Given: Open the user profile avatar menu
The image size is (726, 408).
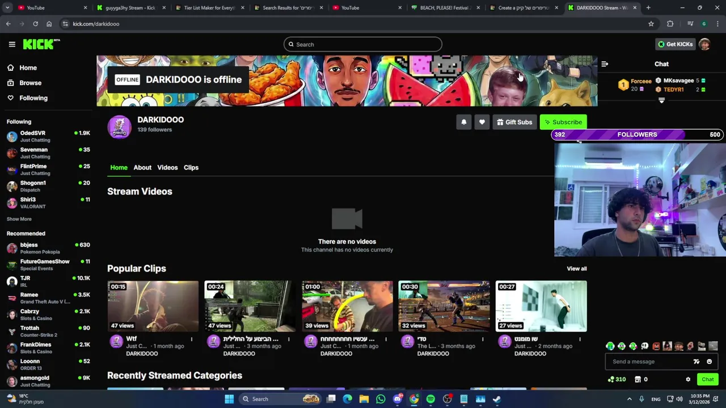Looking at the screenshot, I should point(704,44).
